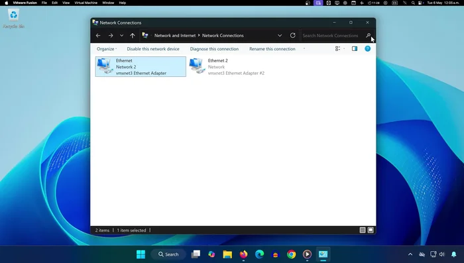Select the Ethernet adapter item
Viewport: 464px width, 263px height.
click(x=141, y=66)
